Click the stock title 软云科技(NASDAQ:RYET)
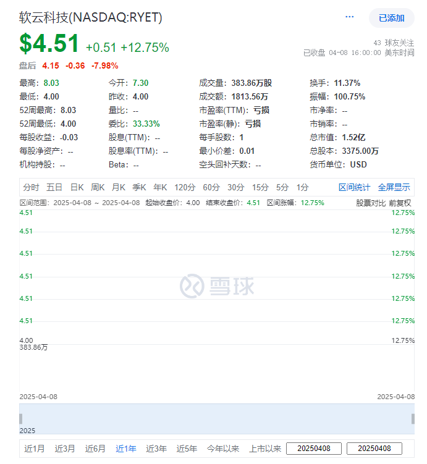427x464 pixels. 91,17
